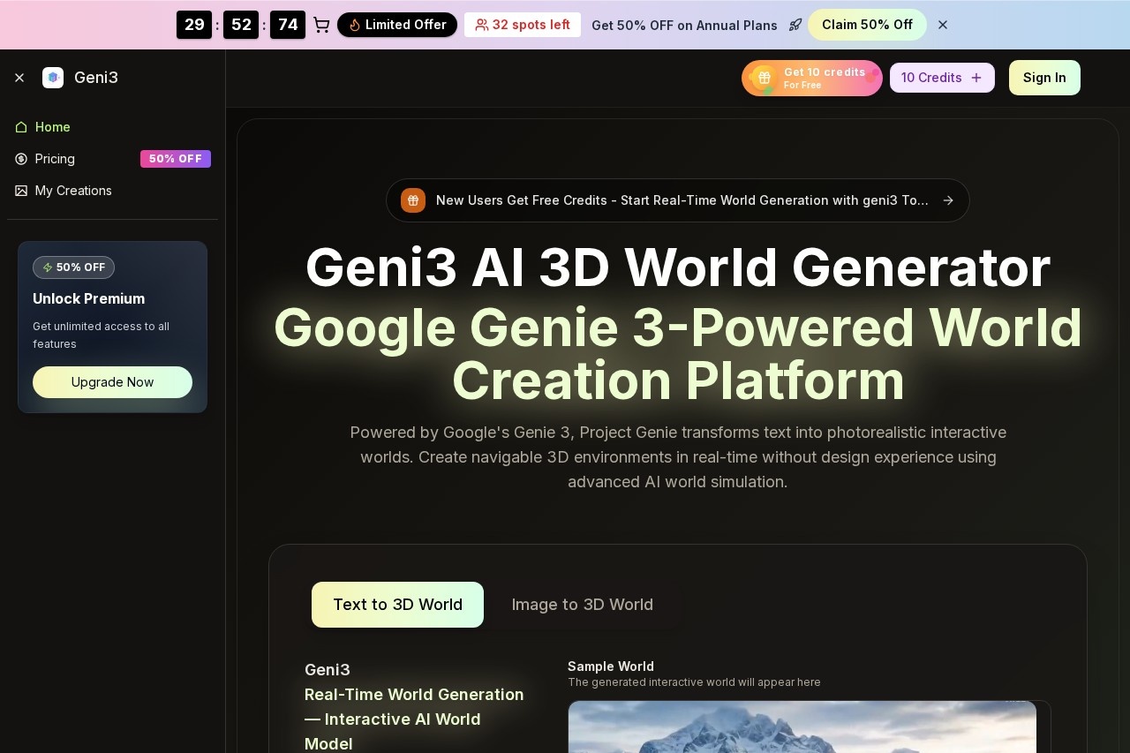
Task: Click the Get 10 credits For Free button
Action: (812, 78)
